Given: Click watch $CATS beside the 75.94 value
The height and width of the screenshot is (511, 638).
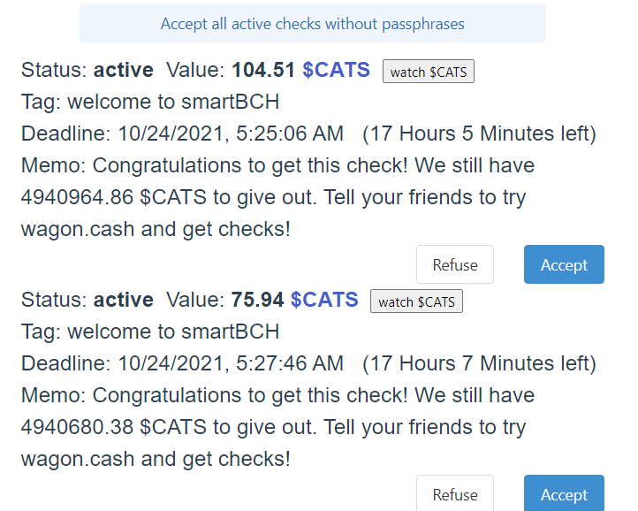Looking at the screenshot, I should point(416,301).
